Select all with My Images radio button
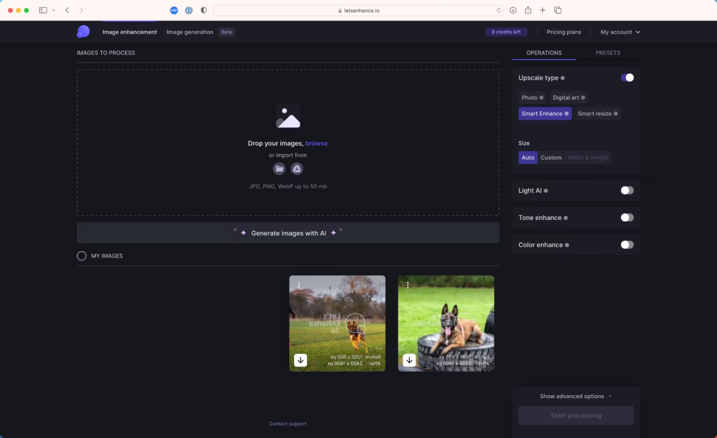Image resolution: width=717 pixels, height=438 pixels. pos(81,256)
